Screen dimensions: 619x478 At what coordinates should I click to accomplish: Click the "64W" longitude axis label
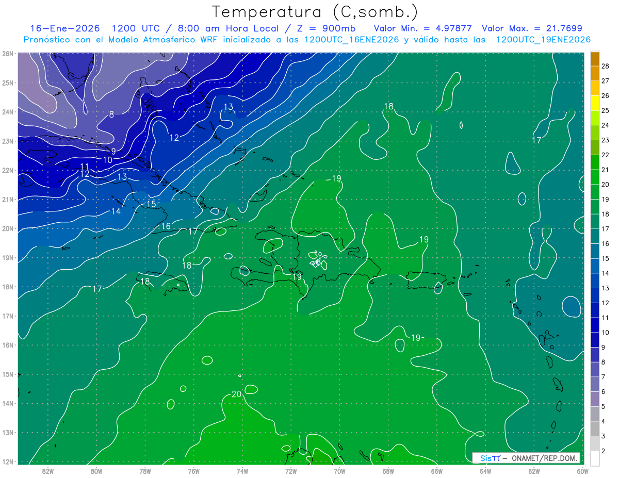pyautogui.click(x=485, y=470)
